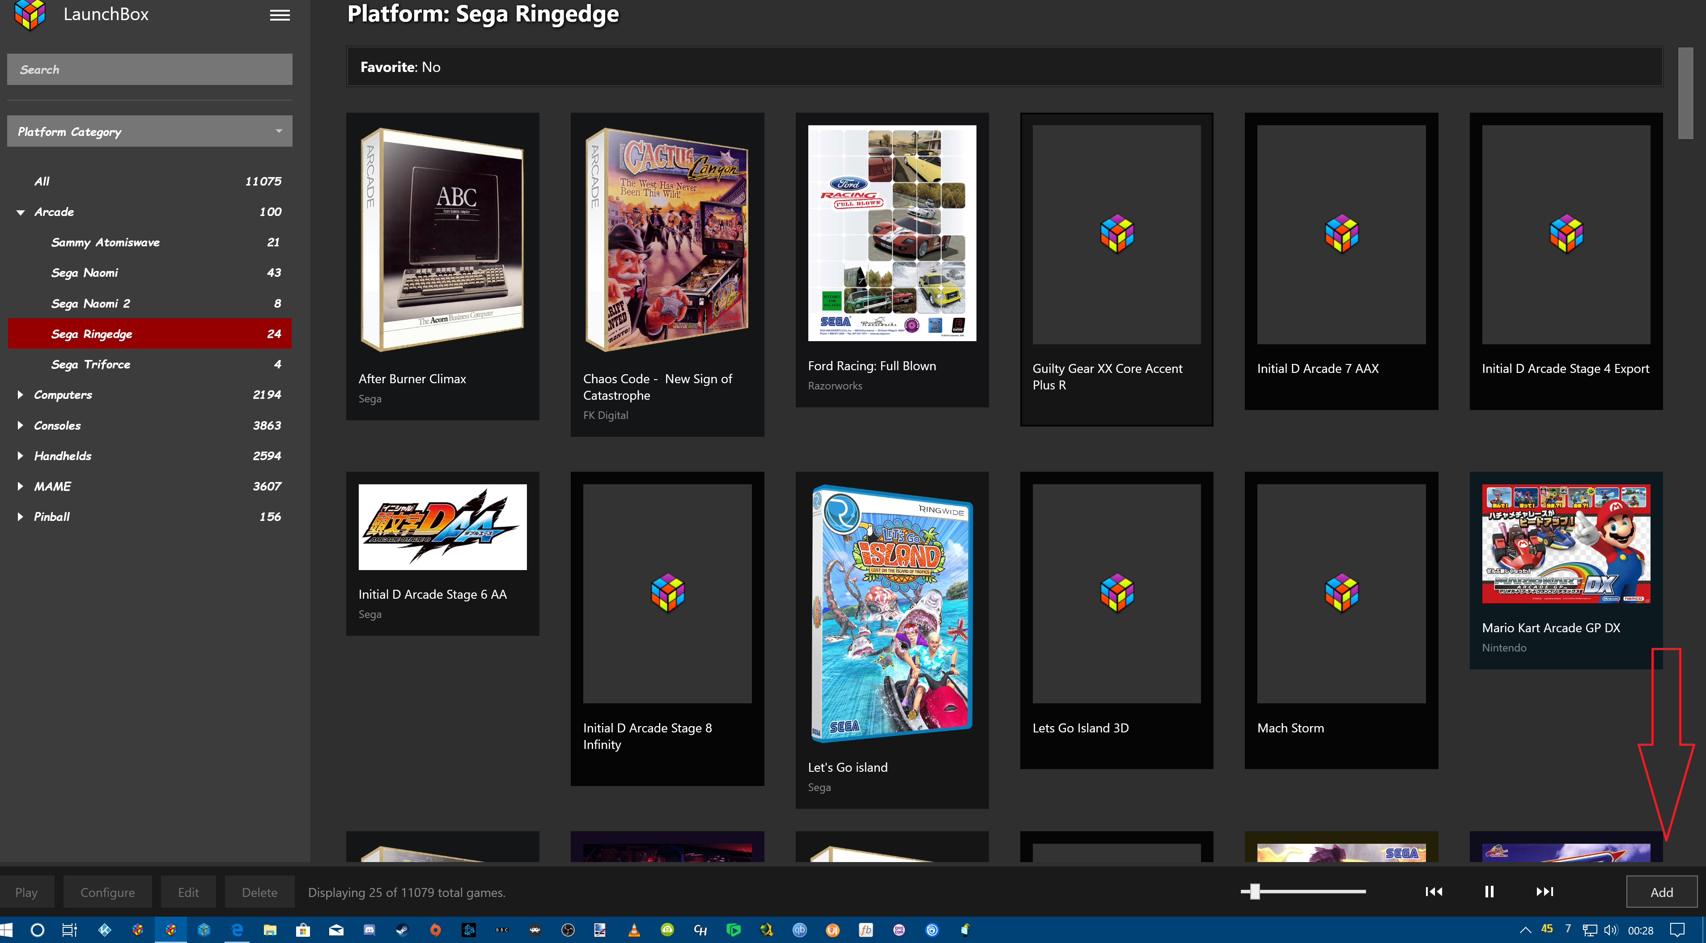This screenshot has width=1706, height=943.
Task: Open Cortana from the taskbar
Action: (38, 930)
